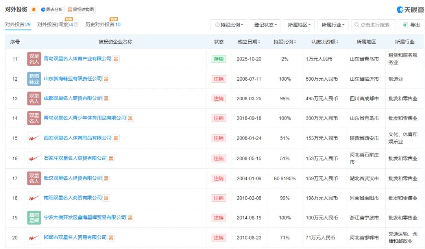This screenshot has height=249, width=425.
Task: Click the 四川省成都市 region cell
Action: coord(364,99)
